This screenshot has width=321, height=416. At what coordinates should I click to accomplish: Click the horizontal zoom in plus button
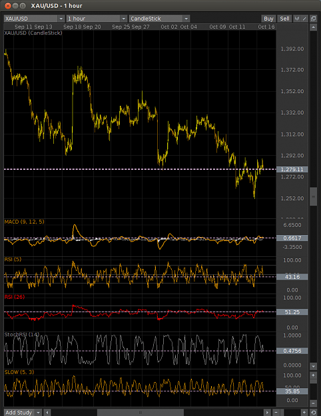pos(304,412)
